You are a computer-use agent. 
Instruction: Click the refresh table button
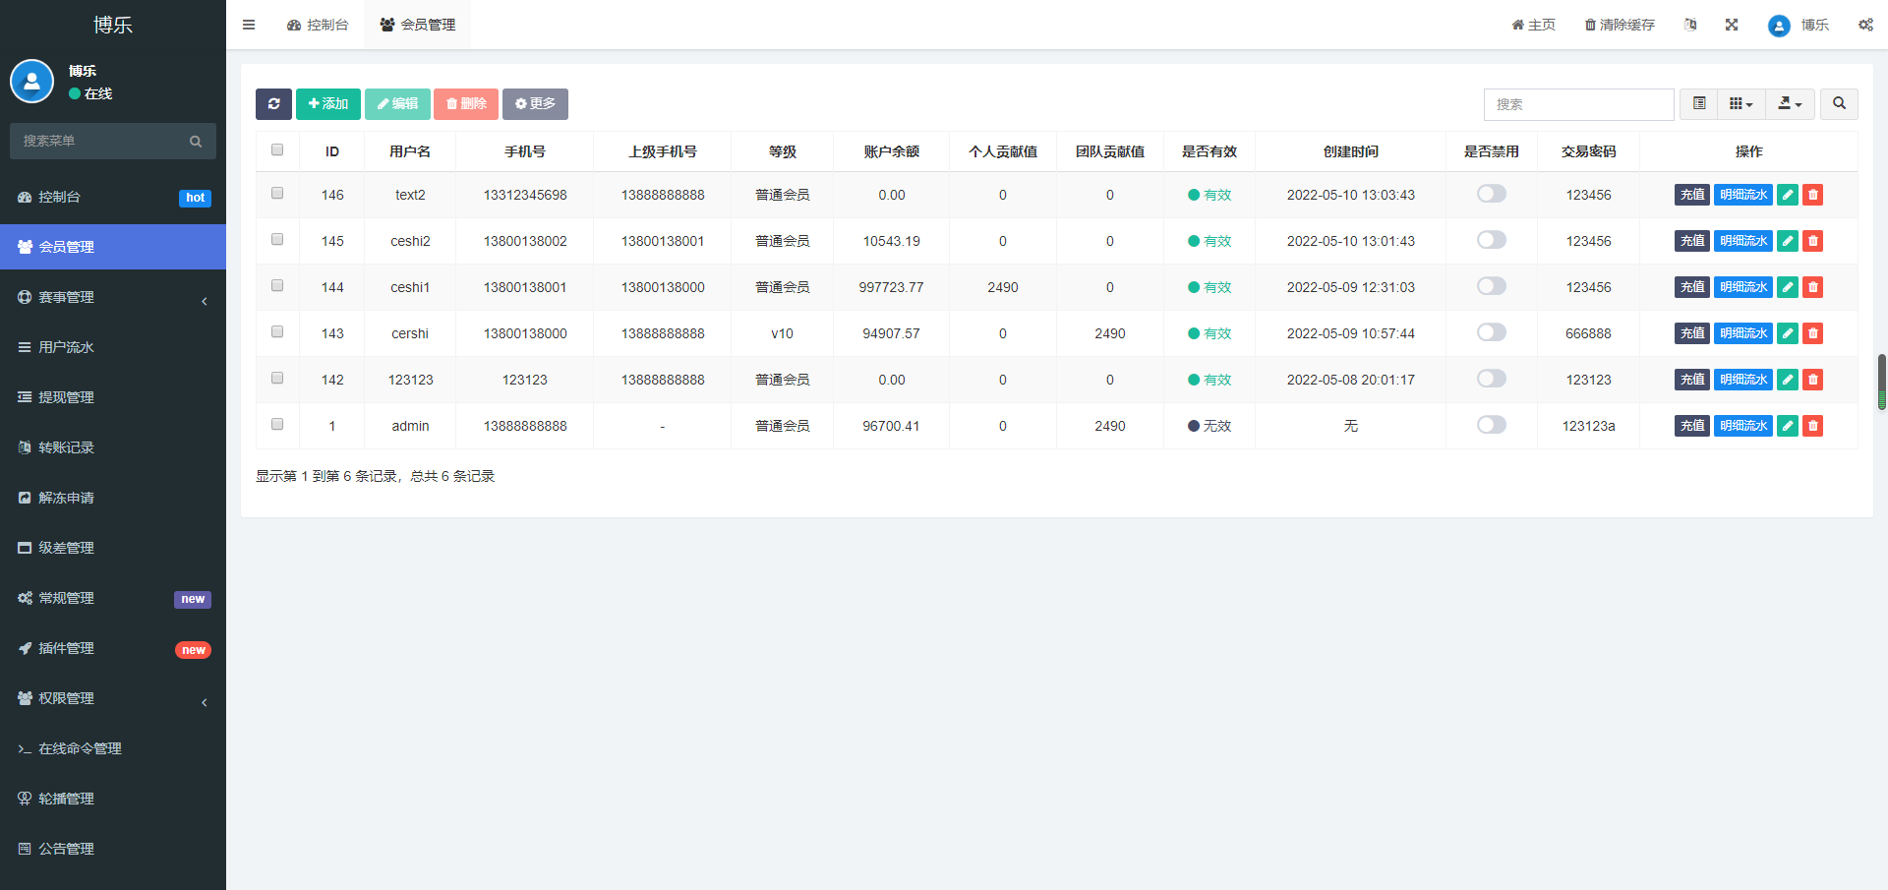coord(273,104)
